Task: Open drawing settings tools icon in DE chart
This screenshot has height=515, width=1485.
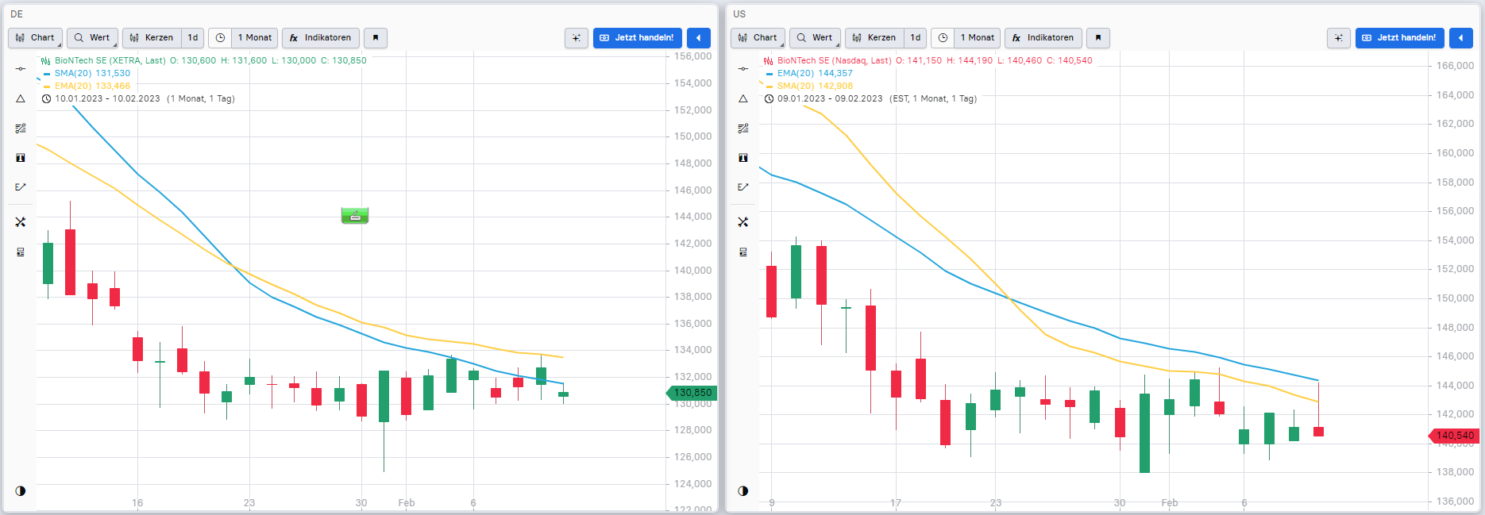Action: click(21, 222)
